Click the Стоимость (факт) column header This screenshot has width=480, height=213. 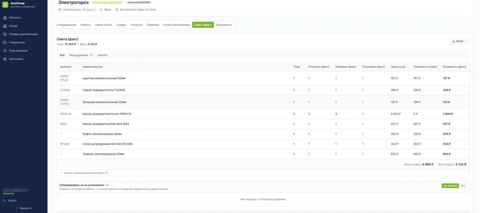[x=454, y=67]
